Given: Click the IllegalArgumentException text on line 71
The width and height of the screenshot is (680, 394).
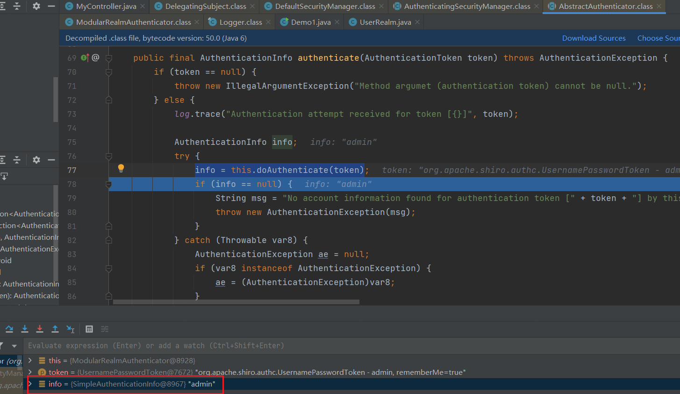Looking at the screenshot, I should (x=287, y=86).
